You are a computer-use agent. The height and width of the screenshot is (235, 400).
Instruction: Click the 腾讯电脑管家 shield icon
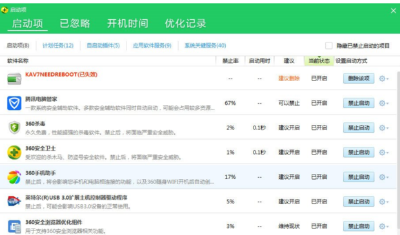[14, 103]
